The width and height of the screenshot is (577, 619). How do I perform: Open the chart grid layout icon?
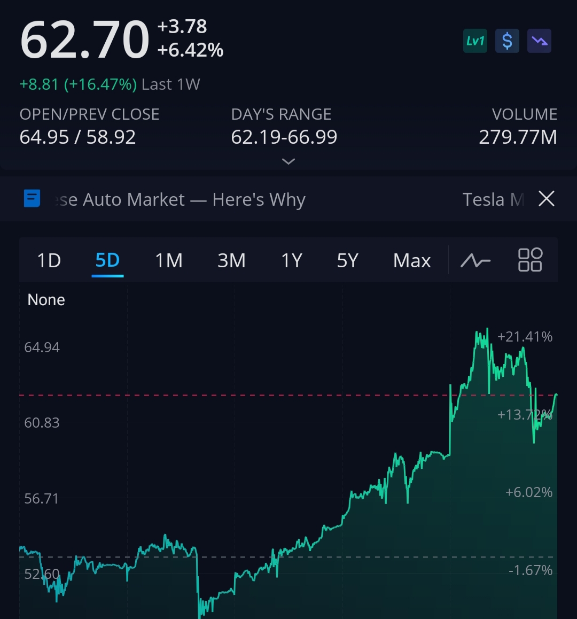pos(530,260)
